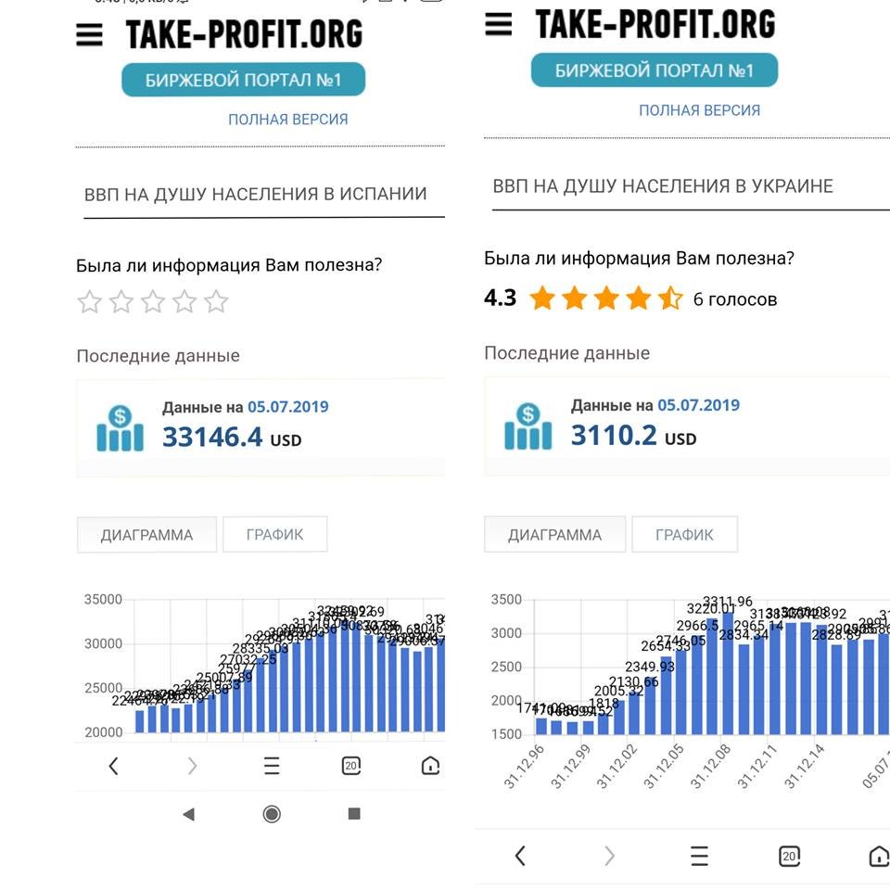The width and height of the screenshot is (890, 890).
Task: Open hamburger menu on the Spain page
Action: (x=89, y=34)
